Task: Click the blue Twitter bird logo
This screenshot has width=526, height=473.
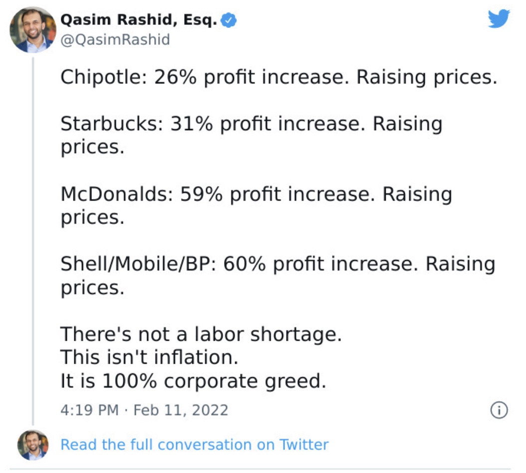Action: [x=499, y=18]
